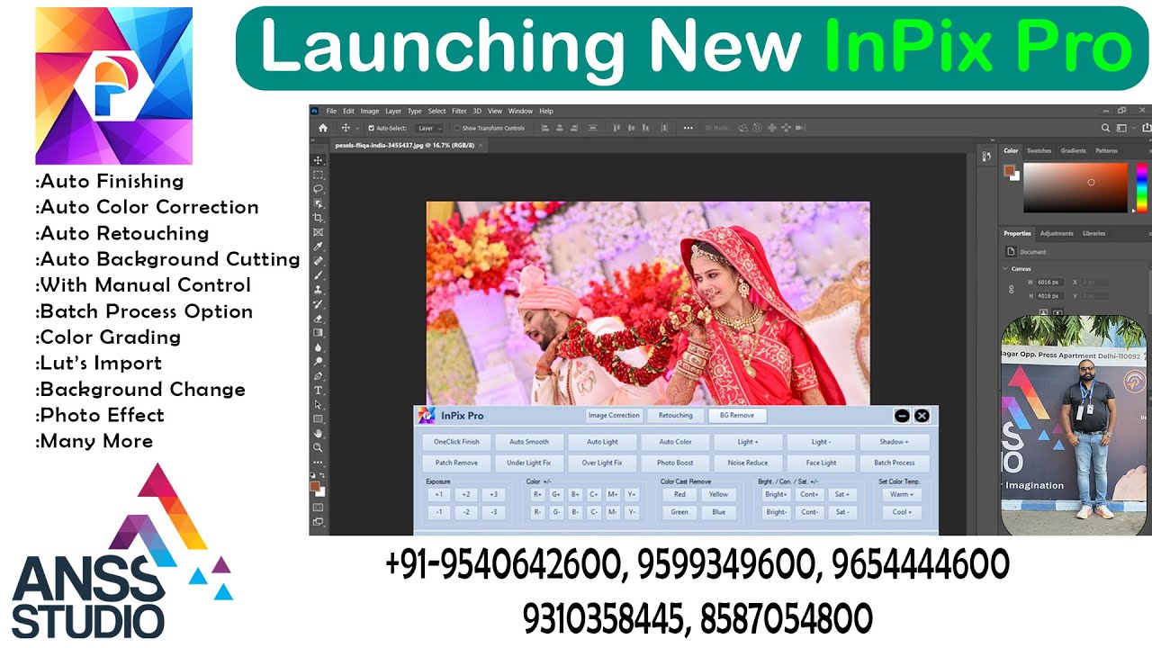
Task: Open the Photoshop search magnifier icon
Action: [x=1104, y=128]
